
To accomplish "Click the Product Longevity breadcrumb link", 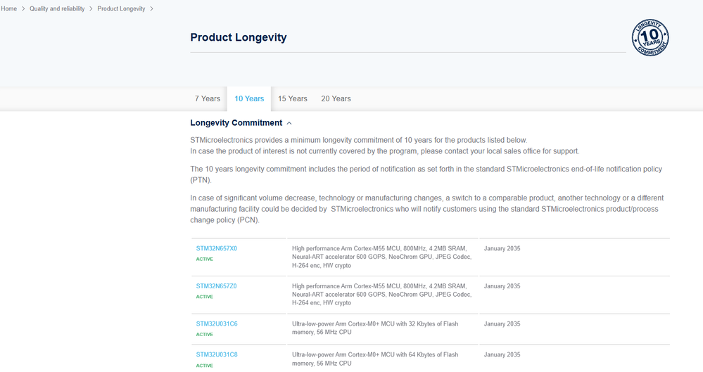I will click(121, 9).
